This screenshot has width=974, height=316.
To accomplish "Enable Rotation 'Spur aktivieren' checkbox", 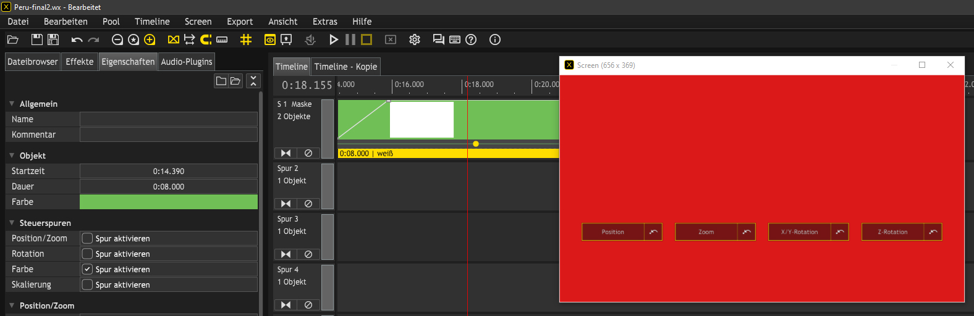I will (x=88, y=254).
